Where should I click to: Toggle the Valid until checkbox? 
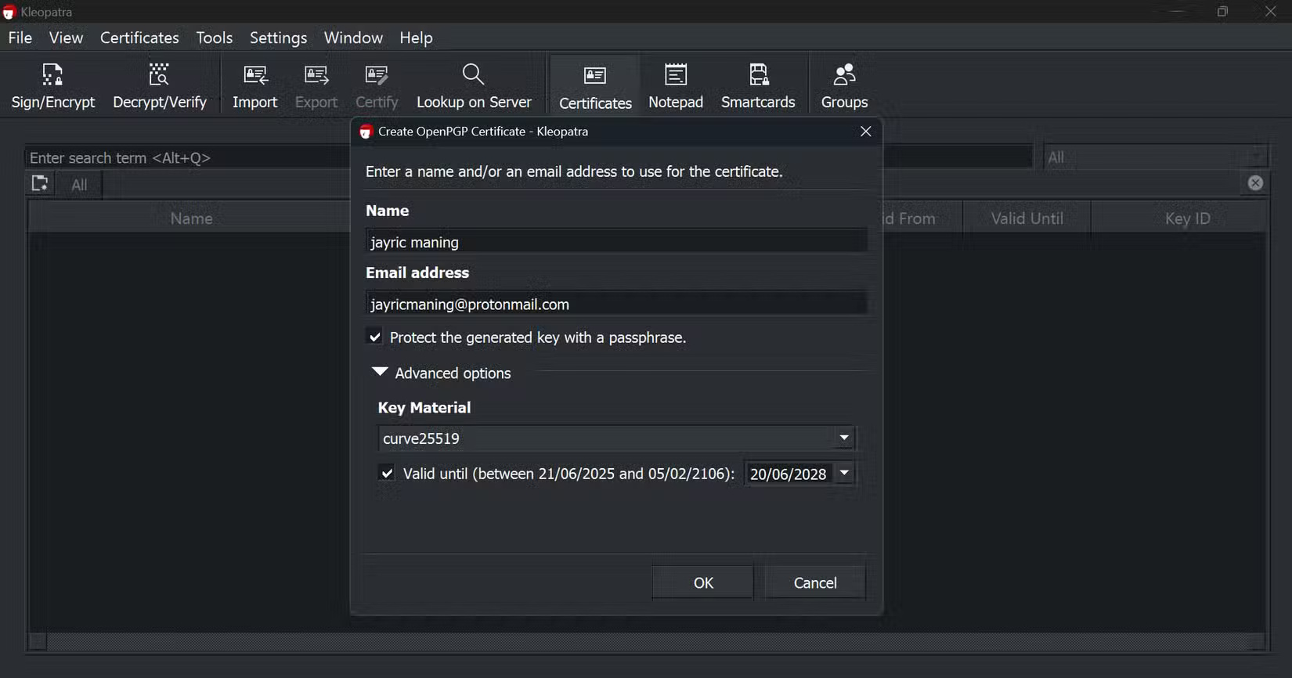click(x=387, y=474)
